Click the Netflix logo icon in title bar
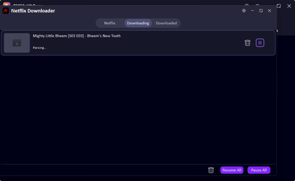This screenshot has height=181, width=295. click(x=6, y=11)
